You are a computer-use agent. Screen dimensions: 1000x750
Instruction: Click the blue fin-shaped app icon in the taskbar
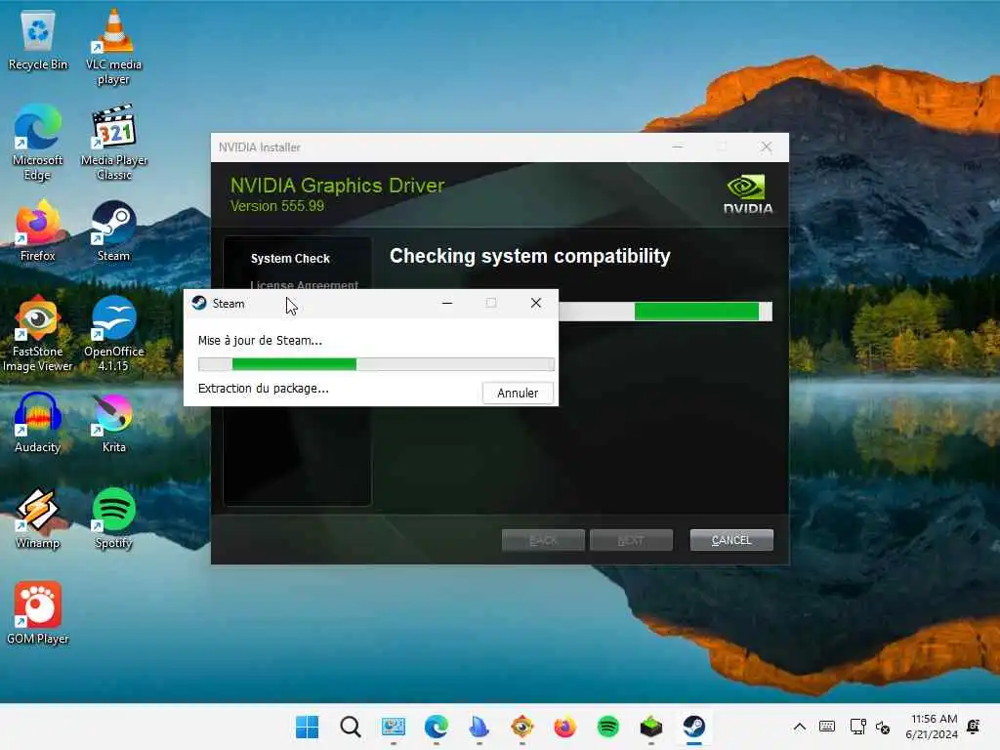[x=479, y=727]
